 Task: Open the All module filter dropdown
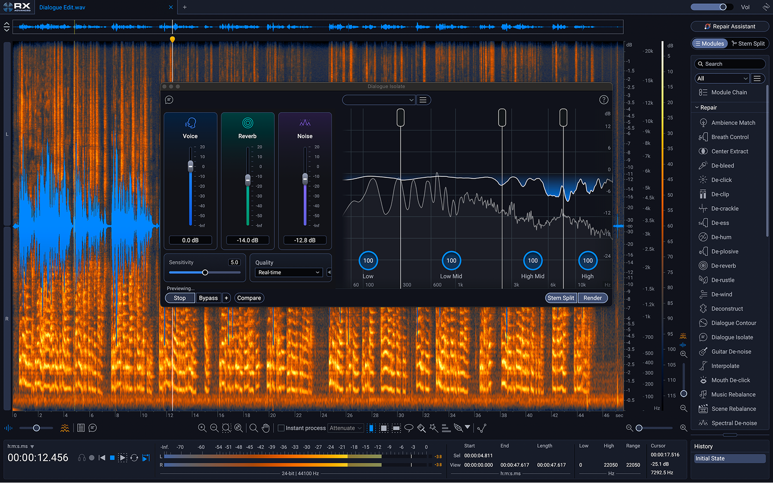(722, 78)
